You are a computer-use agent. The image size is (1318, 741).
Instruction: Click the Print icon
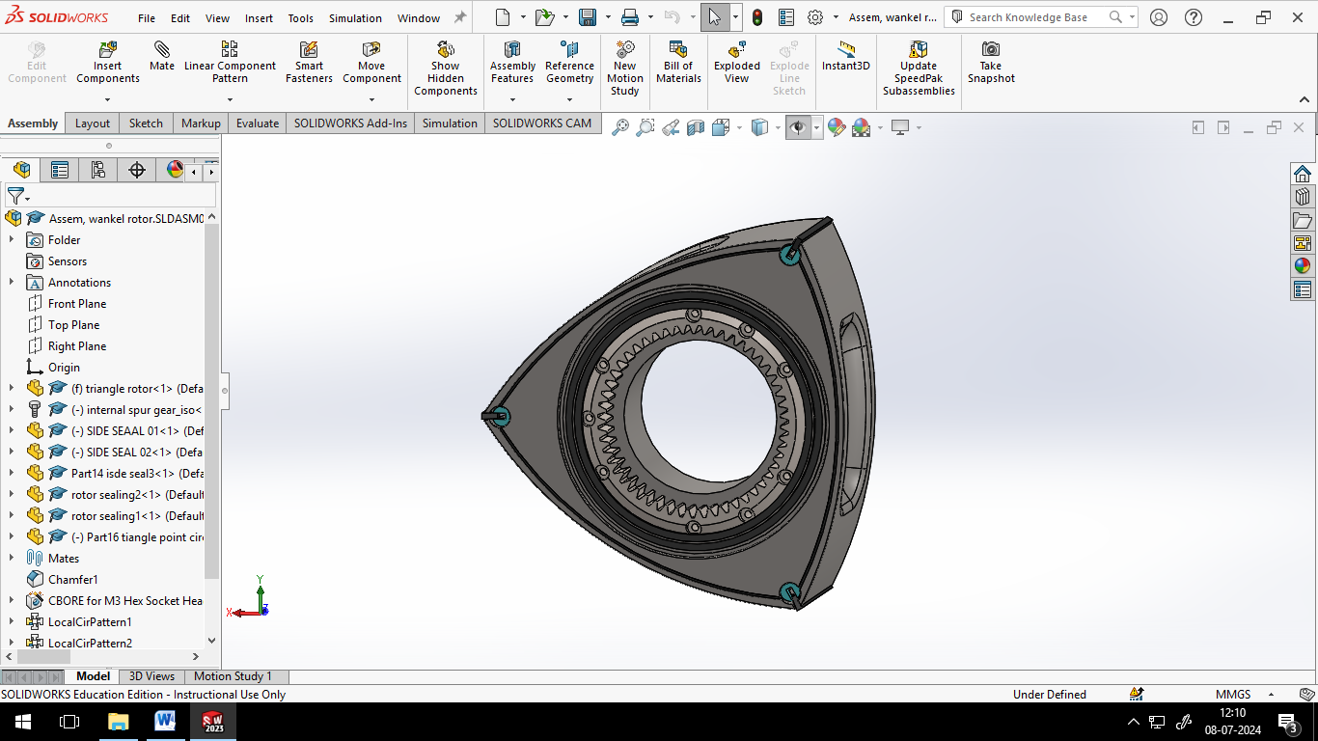pos(630,17)
